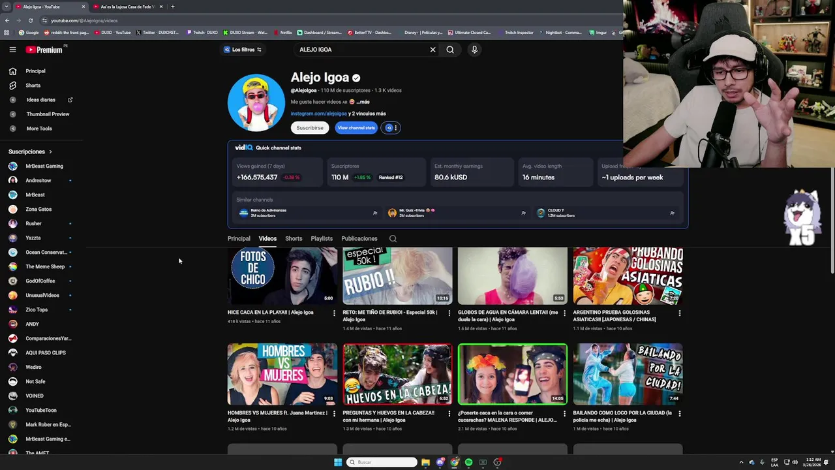
Task: Open the Windows Start menu
Action: [x=338, y=462]
